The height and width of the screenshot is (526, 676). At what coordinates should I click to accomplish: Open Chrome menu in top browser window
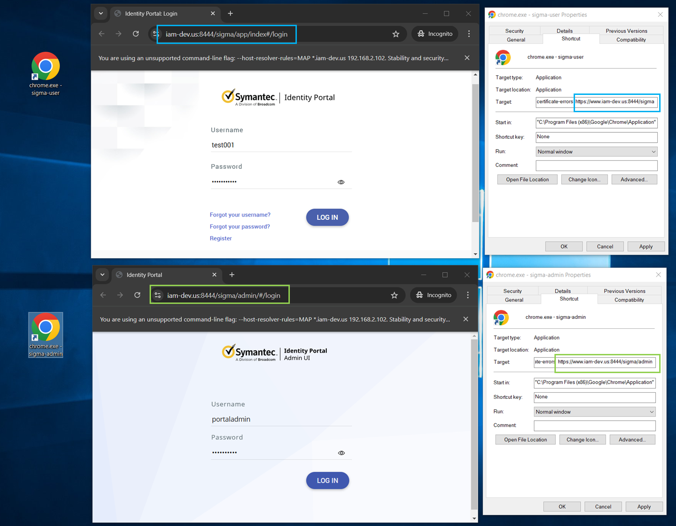469,34
